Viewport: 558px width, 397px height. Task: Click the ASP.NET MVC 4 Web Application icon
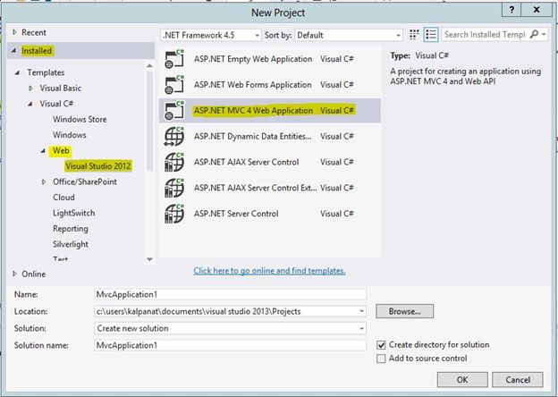[174, 110]
